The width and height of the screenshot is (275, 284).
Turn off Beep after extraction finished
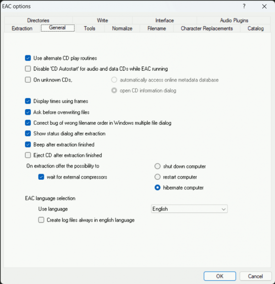28,145
